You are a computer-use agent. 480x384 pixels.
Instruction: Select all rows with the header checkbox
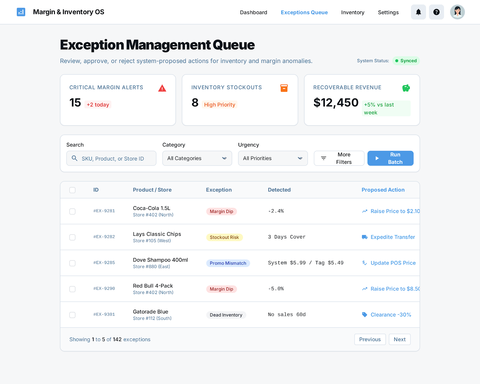[x=72, y=190]
